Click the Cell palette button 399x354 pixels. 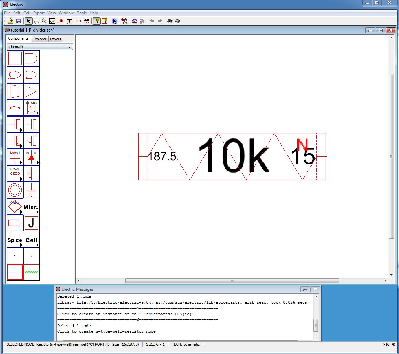tap(31, 240)
